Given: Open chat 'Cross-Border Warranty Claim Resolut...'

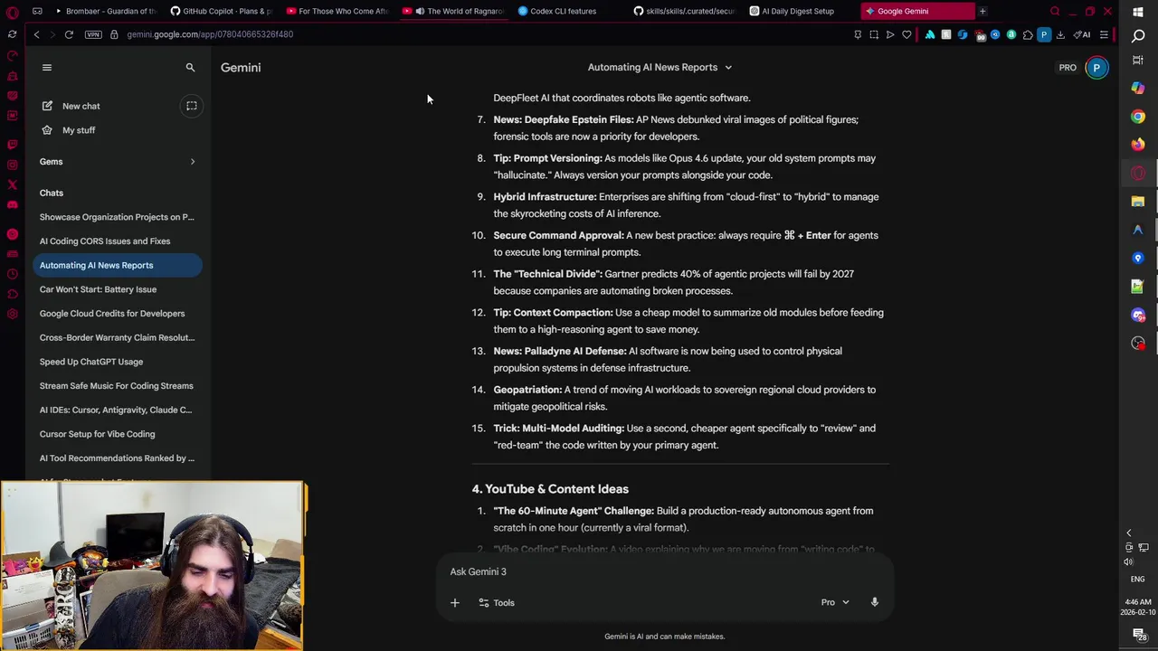Looking at the screenshot, I should pos(117,337).
